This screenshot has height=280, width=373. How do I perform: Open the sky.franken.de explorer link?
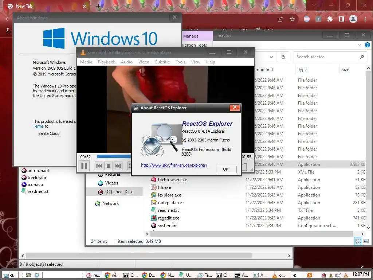[174, 165]
